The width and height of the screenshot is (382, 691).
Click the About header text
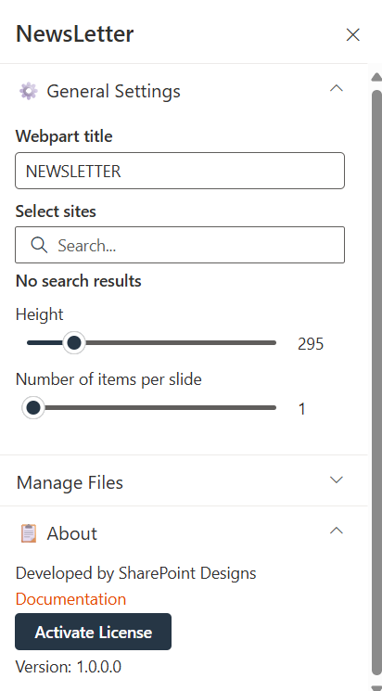tap(71, 533)
